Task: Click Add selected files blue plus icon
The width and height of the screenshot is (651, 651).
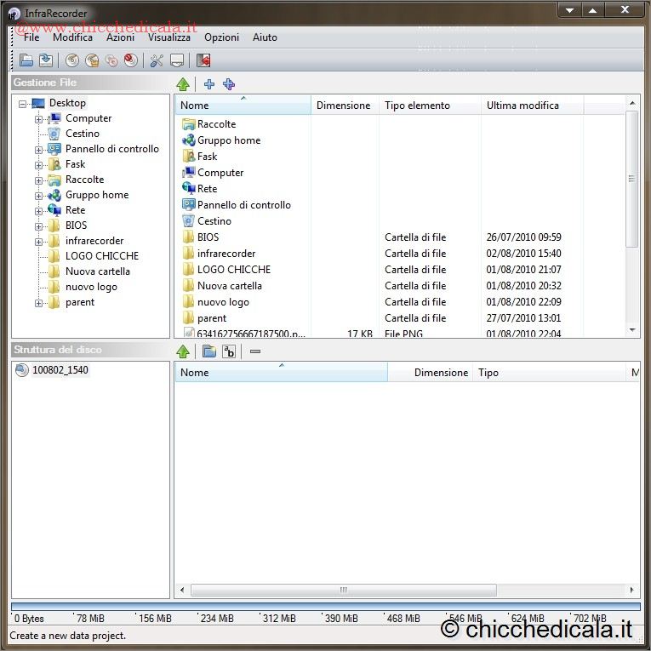Action: tap(209, 84)
